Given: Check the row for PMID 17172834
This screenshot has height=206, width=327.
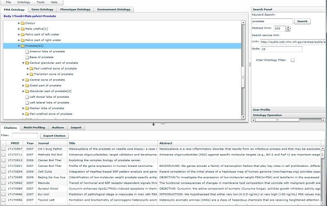Looking at the screenshot, I should (x=3, y=172).
